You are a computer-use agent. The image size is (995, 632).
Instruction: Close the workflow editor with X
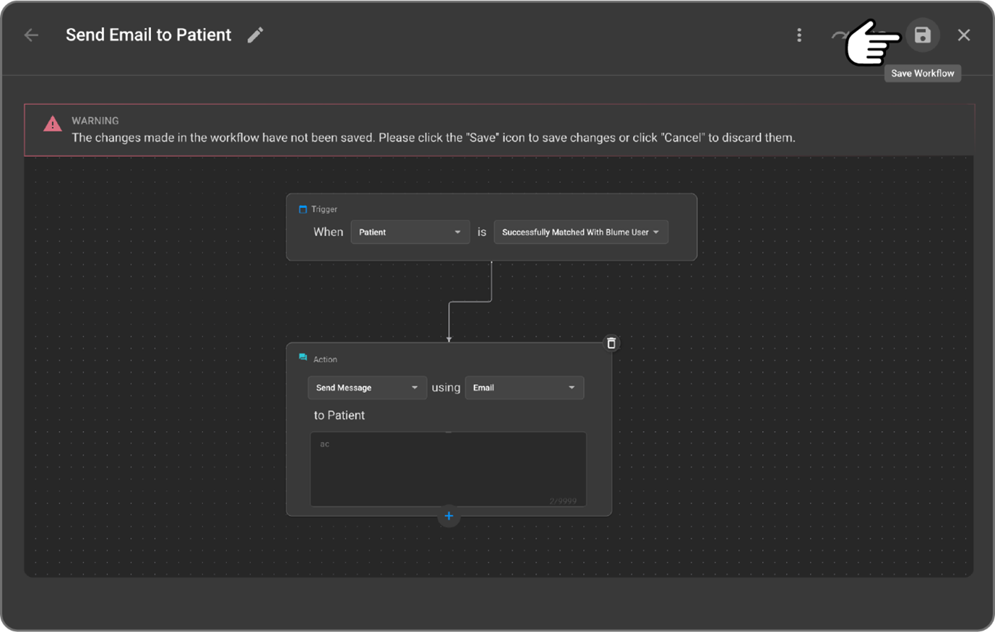[964, 35]
